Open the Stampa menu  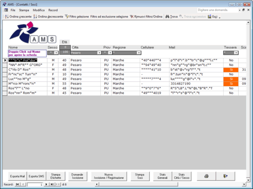coord(24,10)
